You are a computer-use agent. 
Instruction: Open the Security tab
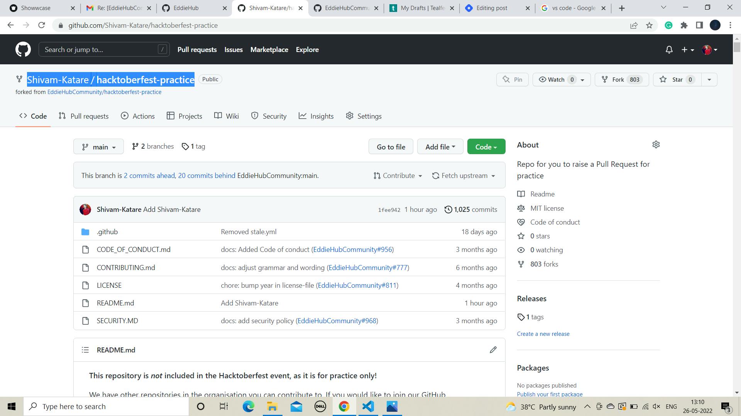coord(269,116)
